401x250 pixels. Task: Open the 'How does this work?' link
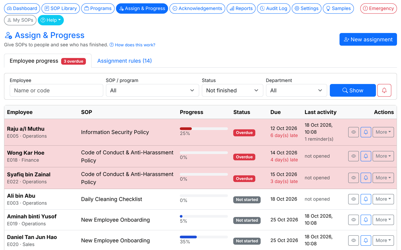(x=132, y=45)
